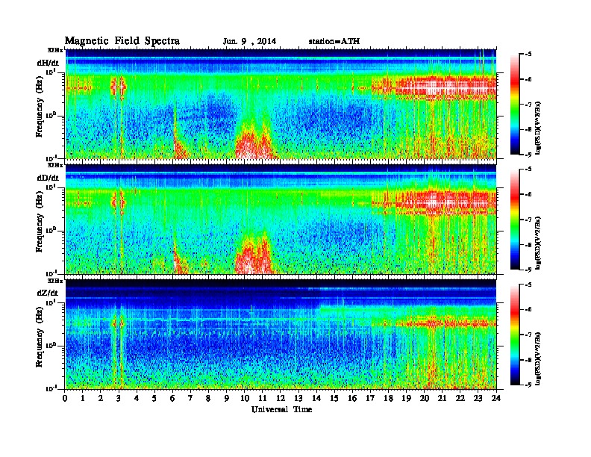This screenshot has width=591, height=457.
Task: Click the '-7' tick on dD/dt color bar
Action: point(528,220)
